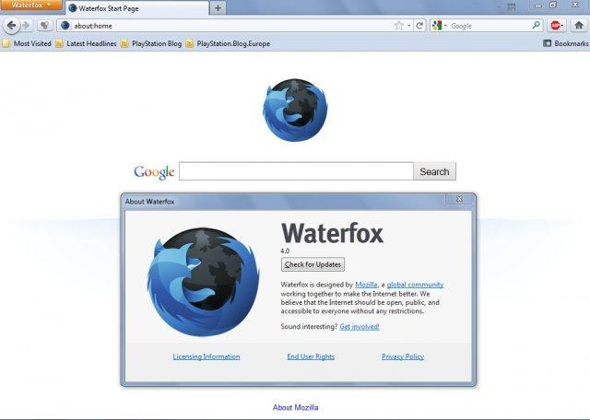Open the Latest Headlines feed folder
590x420 pixels.
tap(86, 43)
